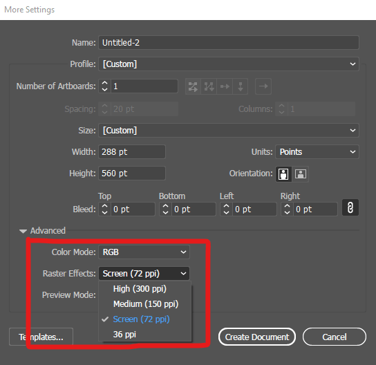Cancel the More Settings dialog
The width and height of the screenshot is (376, 365).
point(335,337)
